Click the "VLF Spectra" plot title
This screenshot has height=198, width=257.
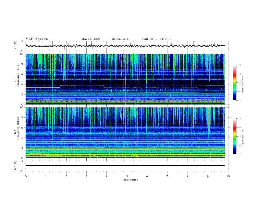(37, 39)
